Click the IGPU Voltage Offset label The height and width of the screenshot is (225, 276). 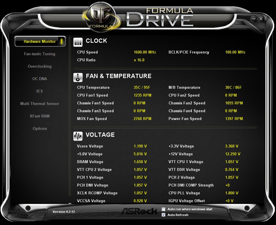point(187,201)
